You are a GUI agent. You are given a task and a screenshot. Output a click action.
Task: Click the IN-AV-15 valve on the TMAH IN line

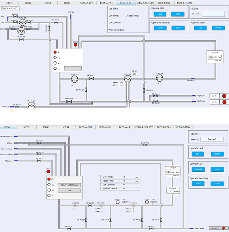click(39, 161)
